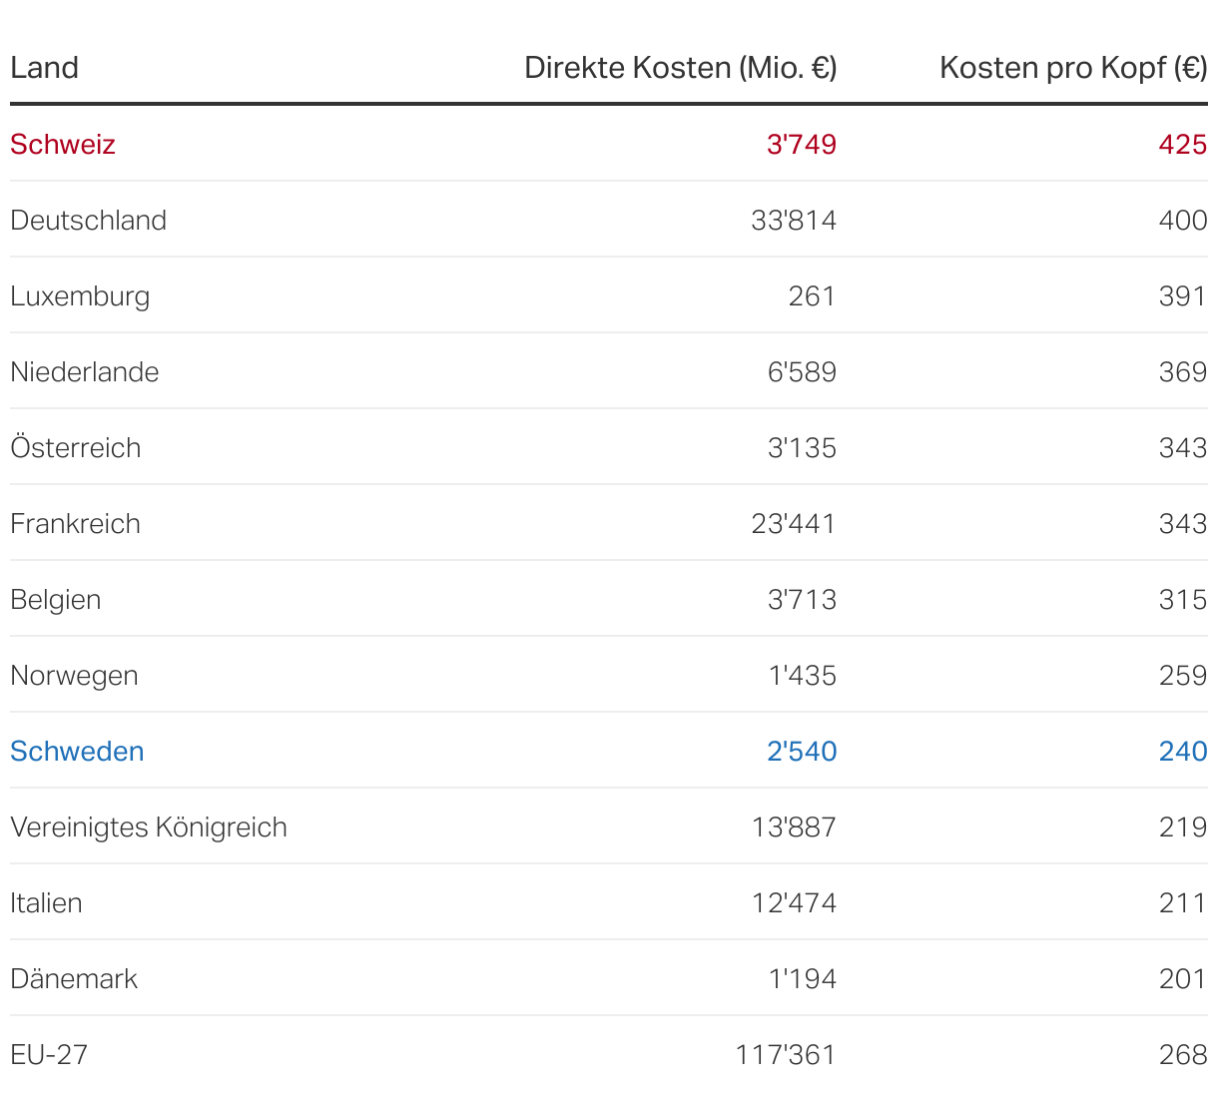The height and width of the screenshot is (1100, 1218).
Task: Select the Vereinigtes Königreich row label
Action: tap(149, 827)
